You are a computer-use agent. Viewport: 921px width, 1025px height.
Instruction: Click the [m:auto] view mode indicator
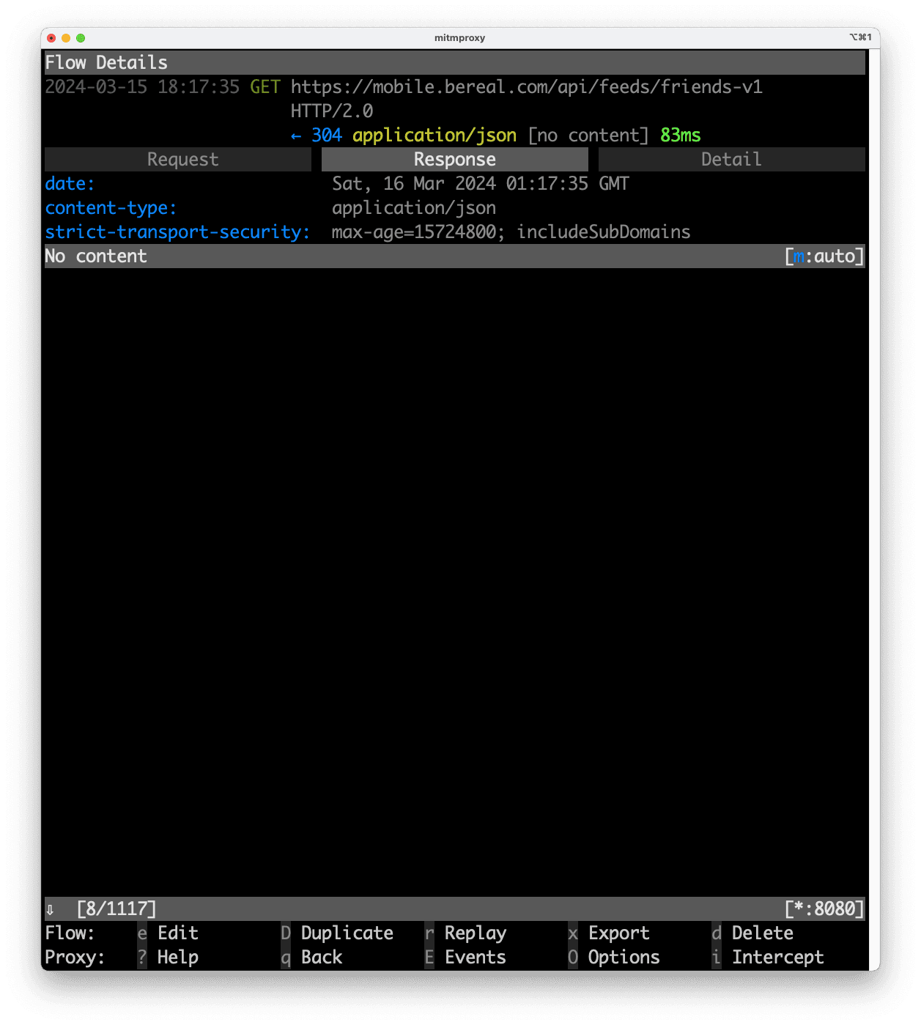824,256
